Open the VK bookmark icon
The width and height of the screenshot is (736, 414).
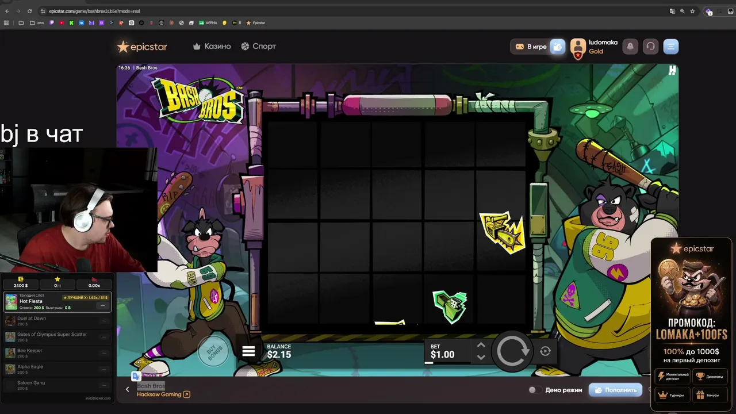pyautogui.click(x=82, y=23)
